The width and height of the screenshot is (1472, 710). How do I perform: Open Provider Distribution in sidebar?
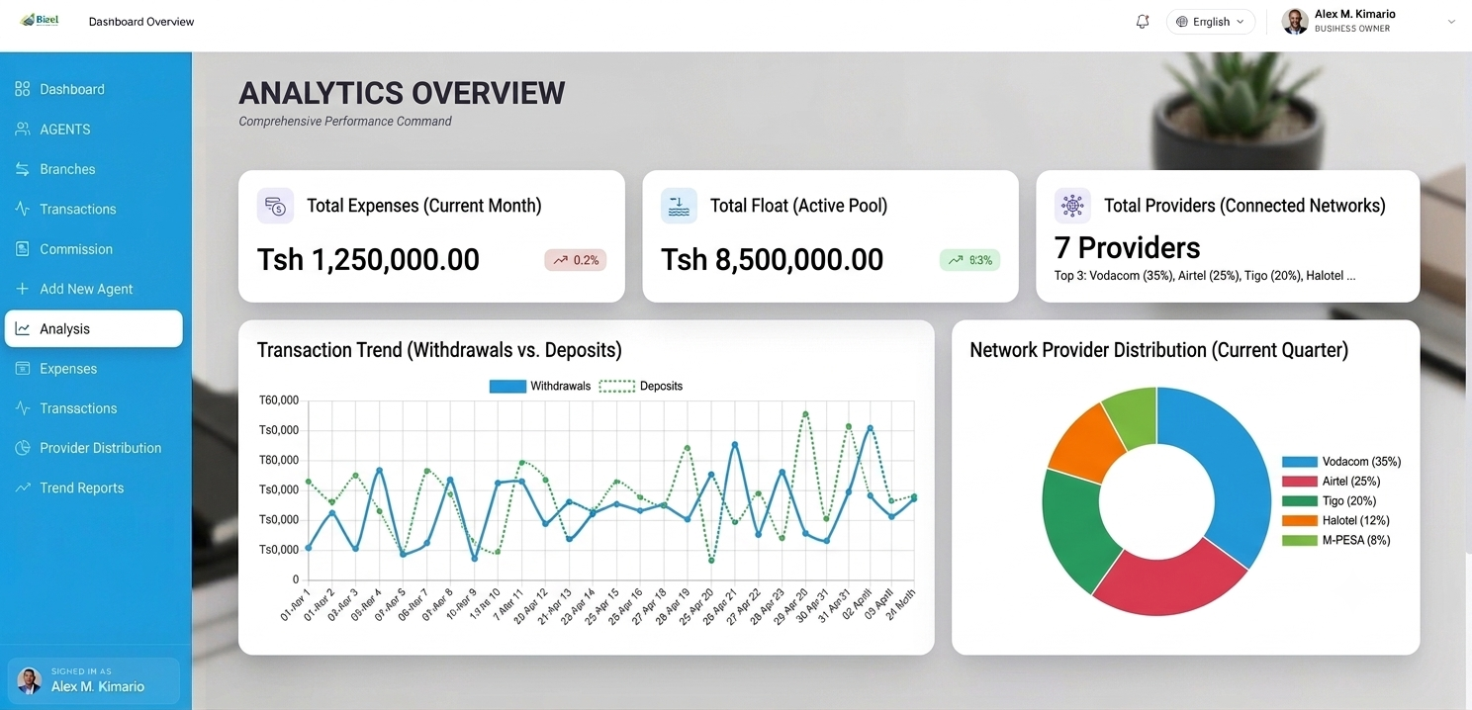pos(94,448)
